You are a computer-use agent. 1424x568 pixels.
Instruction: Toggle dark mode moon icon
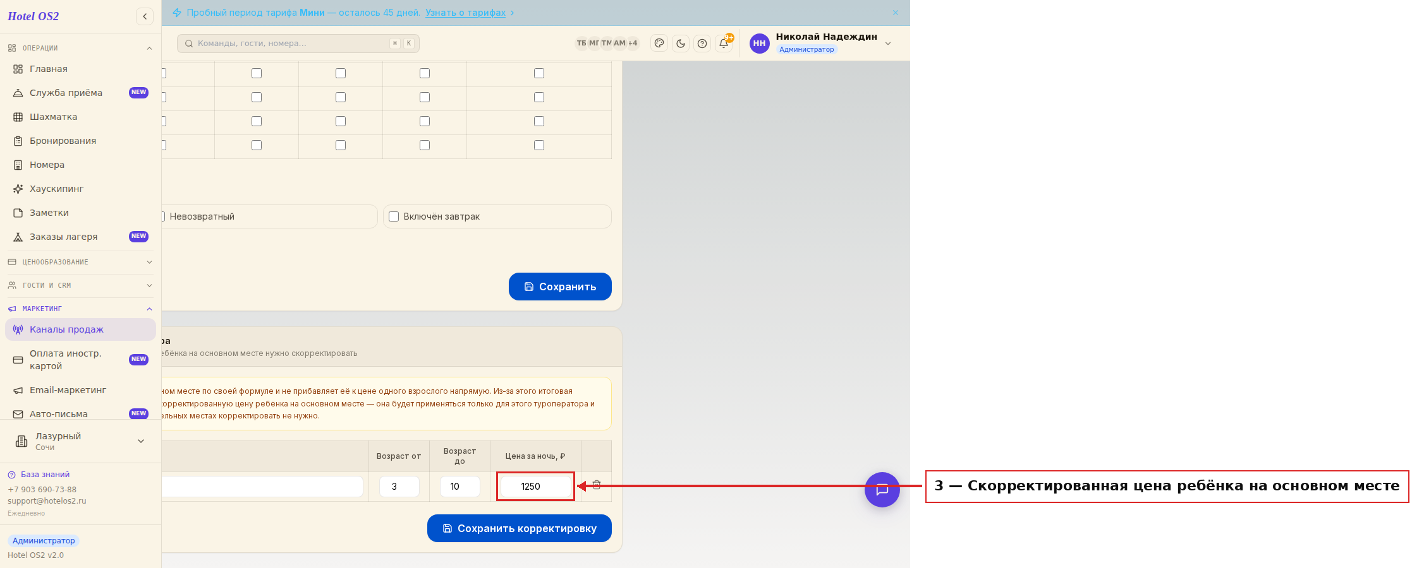click(681, 44)
